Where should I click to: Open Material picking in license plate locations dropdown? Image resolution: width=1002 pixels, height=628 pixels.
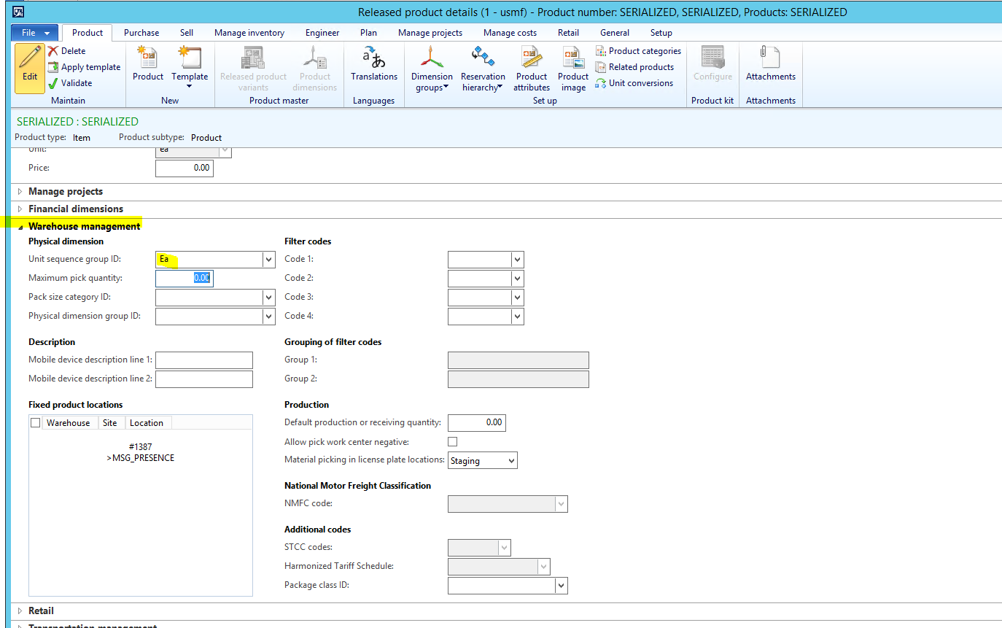click(511, 460)
